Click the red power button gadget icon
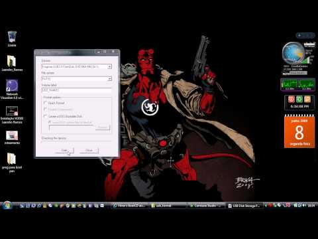 pyautogui.click(x=291, y=100)
